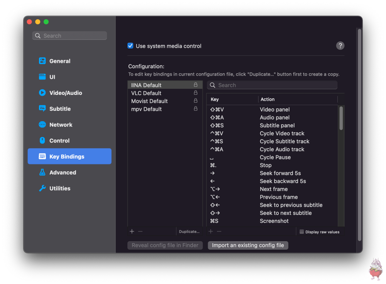The height and width of the screenshot is (284, 386).
Task: Click the lock icon beside mpv Default
Action: (195, 108)
